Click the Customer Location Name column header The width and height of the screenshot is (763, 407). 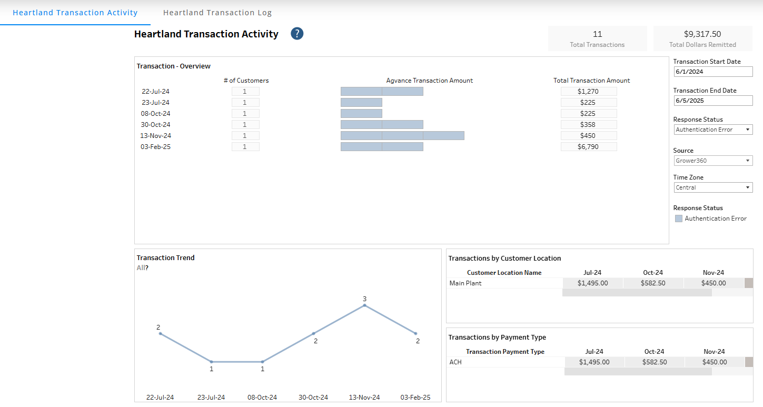504,273
